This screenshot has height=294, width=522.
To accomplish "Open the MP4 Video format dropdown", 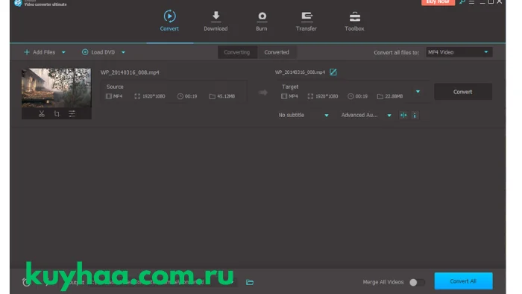I will [x=459, y=52].
